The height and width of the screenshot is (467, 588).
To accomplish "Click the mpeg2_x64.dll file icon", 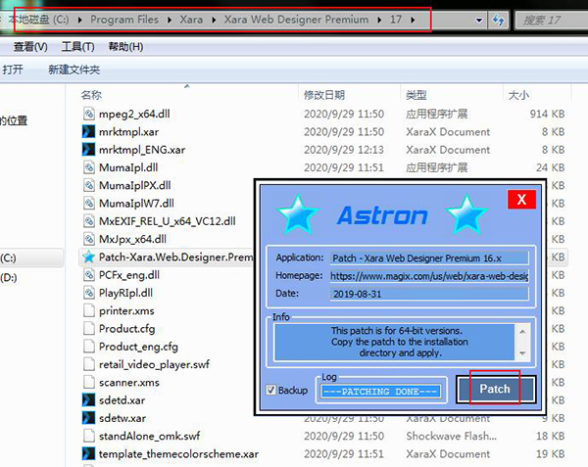I will [89, 114].
